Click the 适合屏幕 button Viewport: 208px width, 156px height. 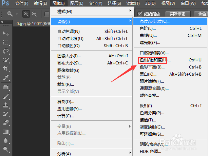coord(201,14)
